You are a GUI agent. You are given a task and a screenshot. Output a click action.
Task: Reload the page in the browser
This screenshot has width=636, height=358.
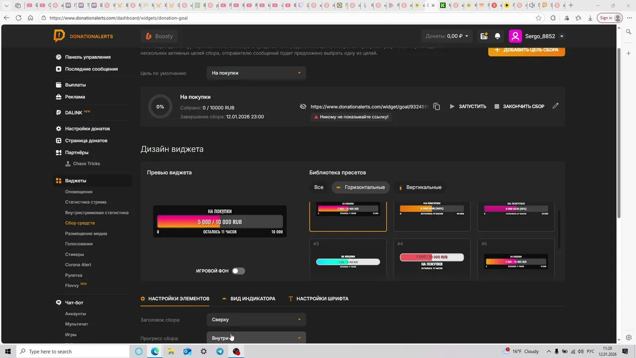point(18,18)
